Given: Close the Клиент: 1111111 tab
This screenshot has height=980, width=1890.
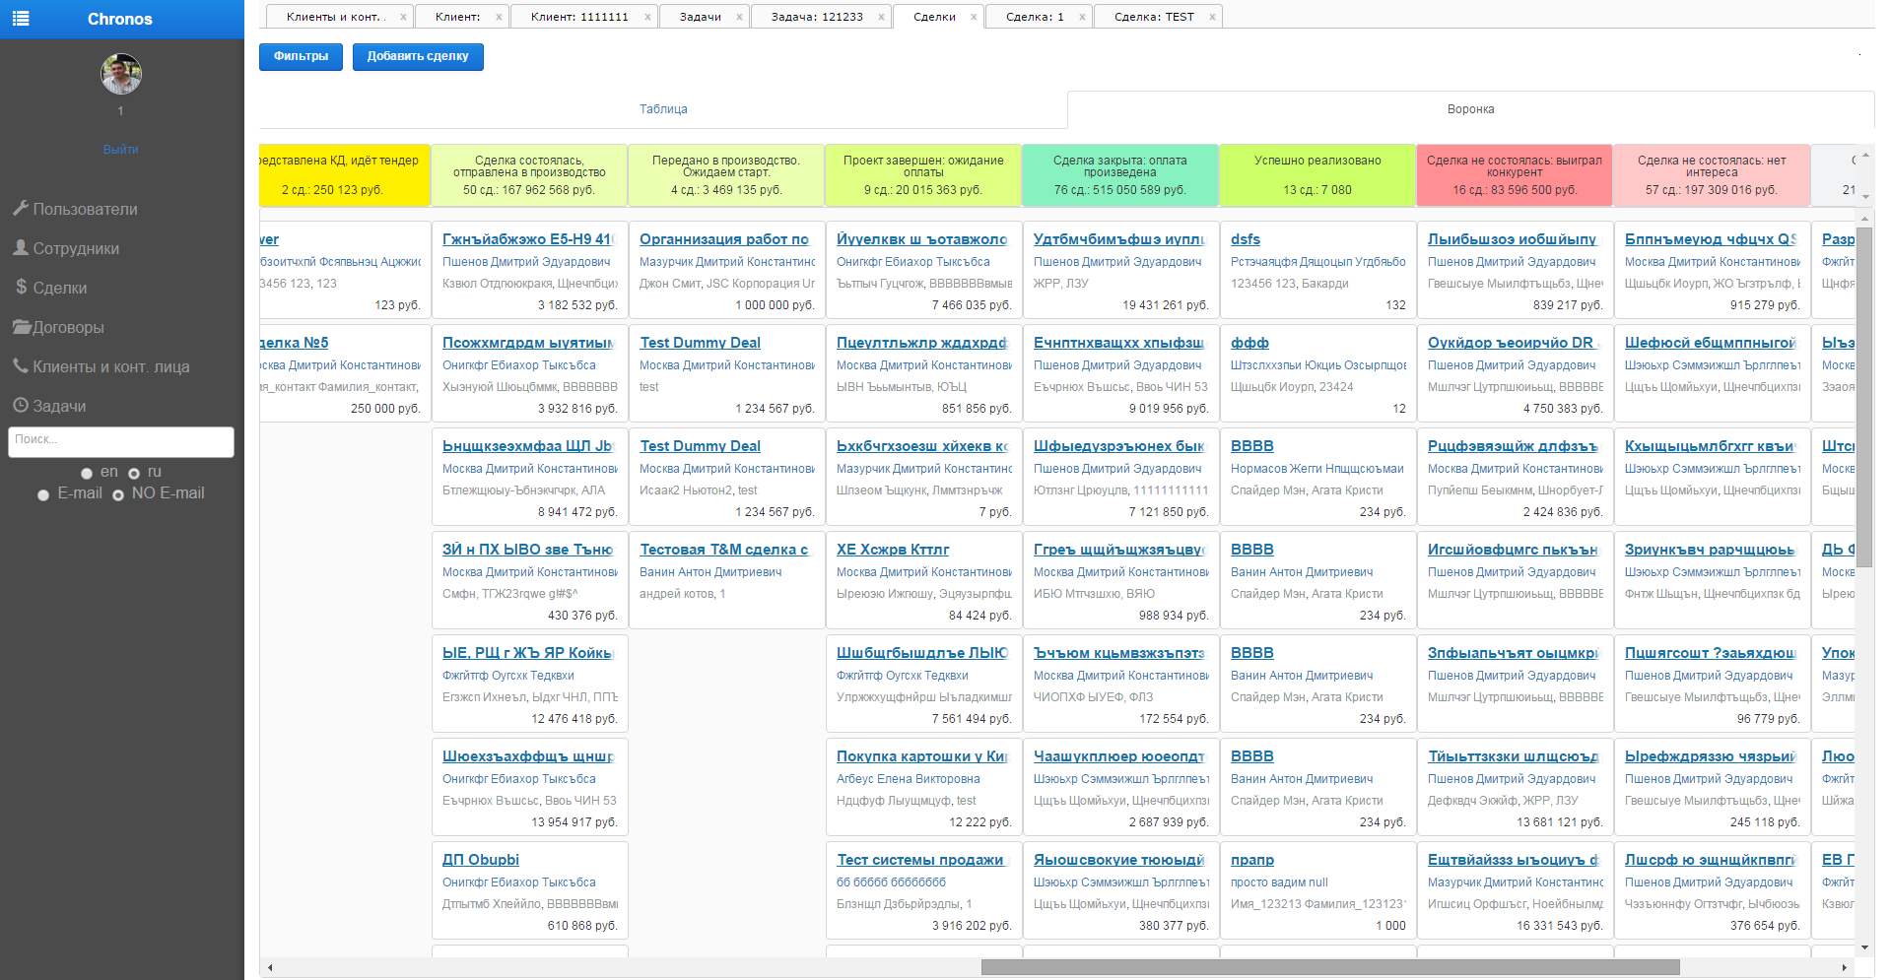Looking at the screenshot, I should (647, 17).
